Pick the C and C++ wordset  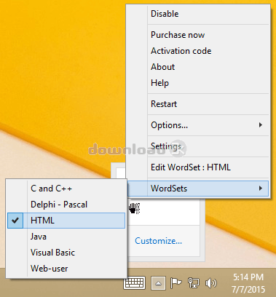click(x=66, y=189)
